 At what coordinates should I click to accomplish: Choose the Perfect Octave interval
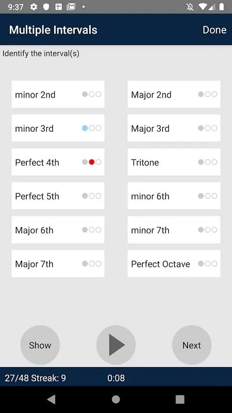click(174, 264)
